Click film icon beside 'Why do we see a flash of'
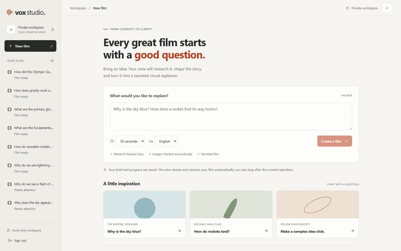Screen dimensions: 401x251 point(9,184)
